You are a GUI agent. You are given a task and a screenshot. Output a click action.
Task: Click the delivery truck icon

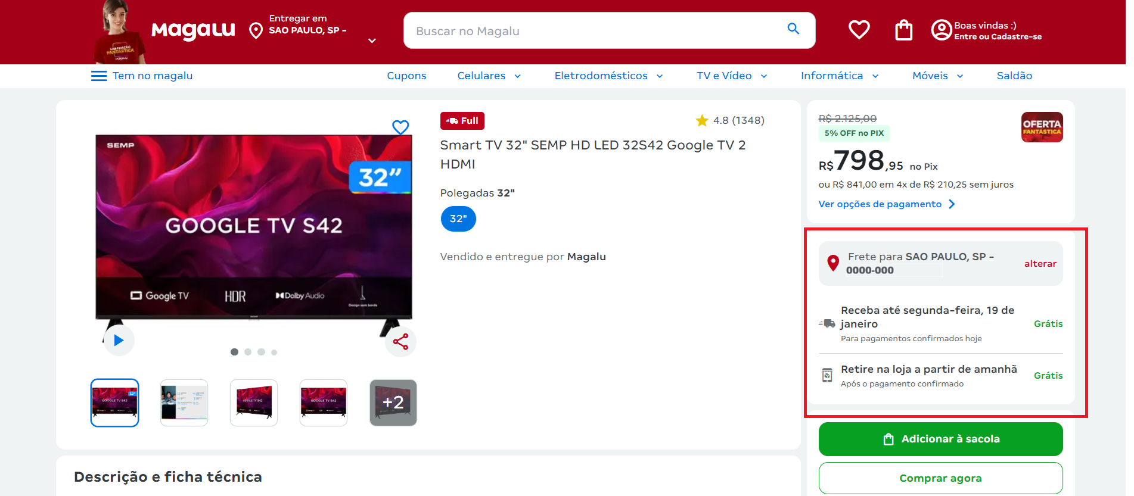click(827, 323)
